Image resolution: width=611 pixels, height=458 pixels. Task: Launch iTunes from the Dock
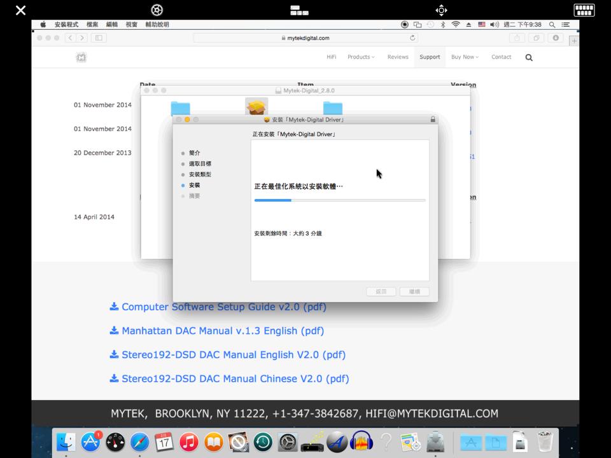[189, 443]
